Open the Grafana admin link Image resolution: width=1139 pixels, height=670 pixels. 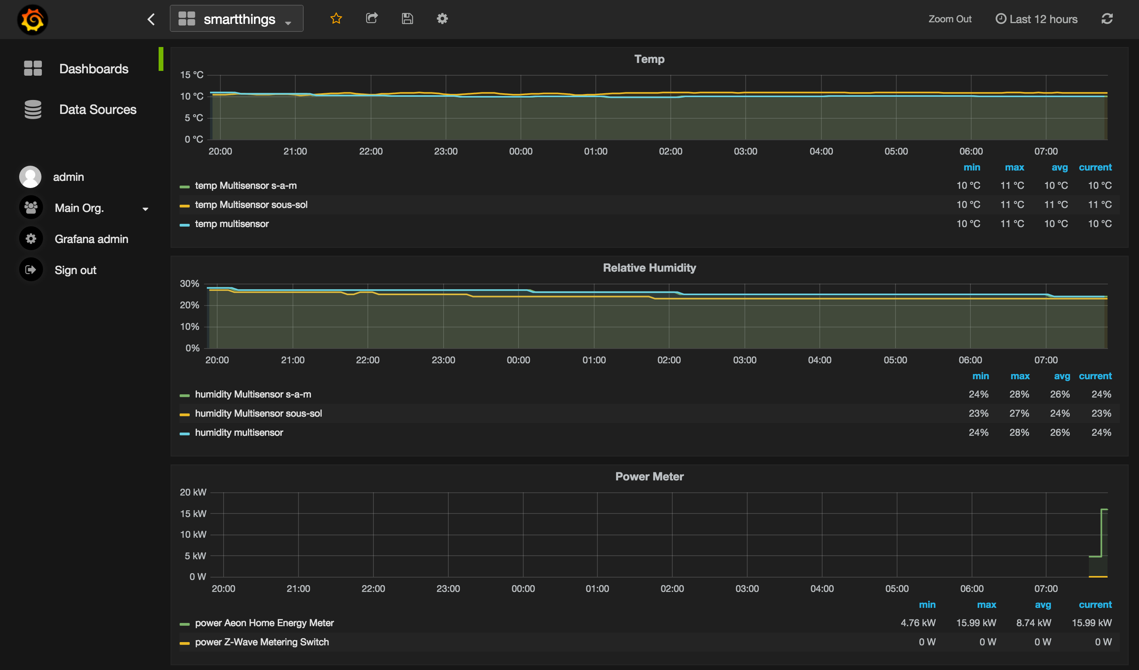[91, 239]
